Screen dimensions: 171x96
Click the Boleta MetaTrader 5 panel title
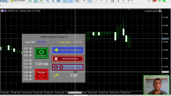pos(54,37)
